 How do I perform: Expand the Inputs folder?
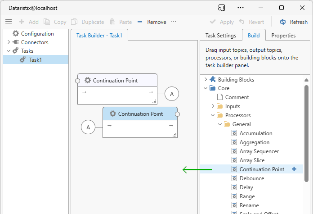[213, 106]
